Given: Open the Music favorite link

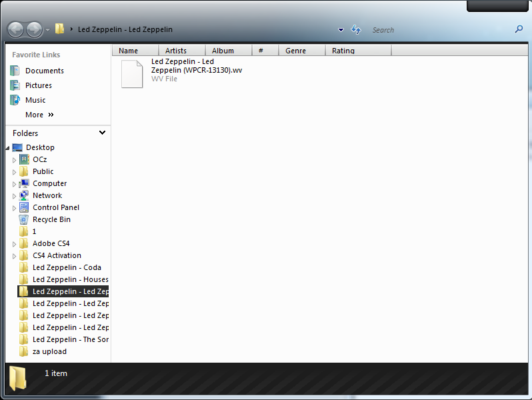Looking at the screenshot, I should 35,100.
